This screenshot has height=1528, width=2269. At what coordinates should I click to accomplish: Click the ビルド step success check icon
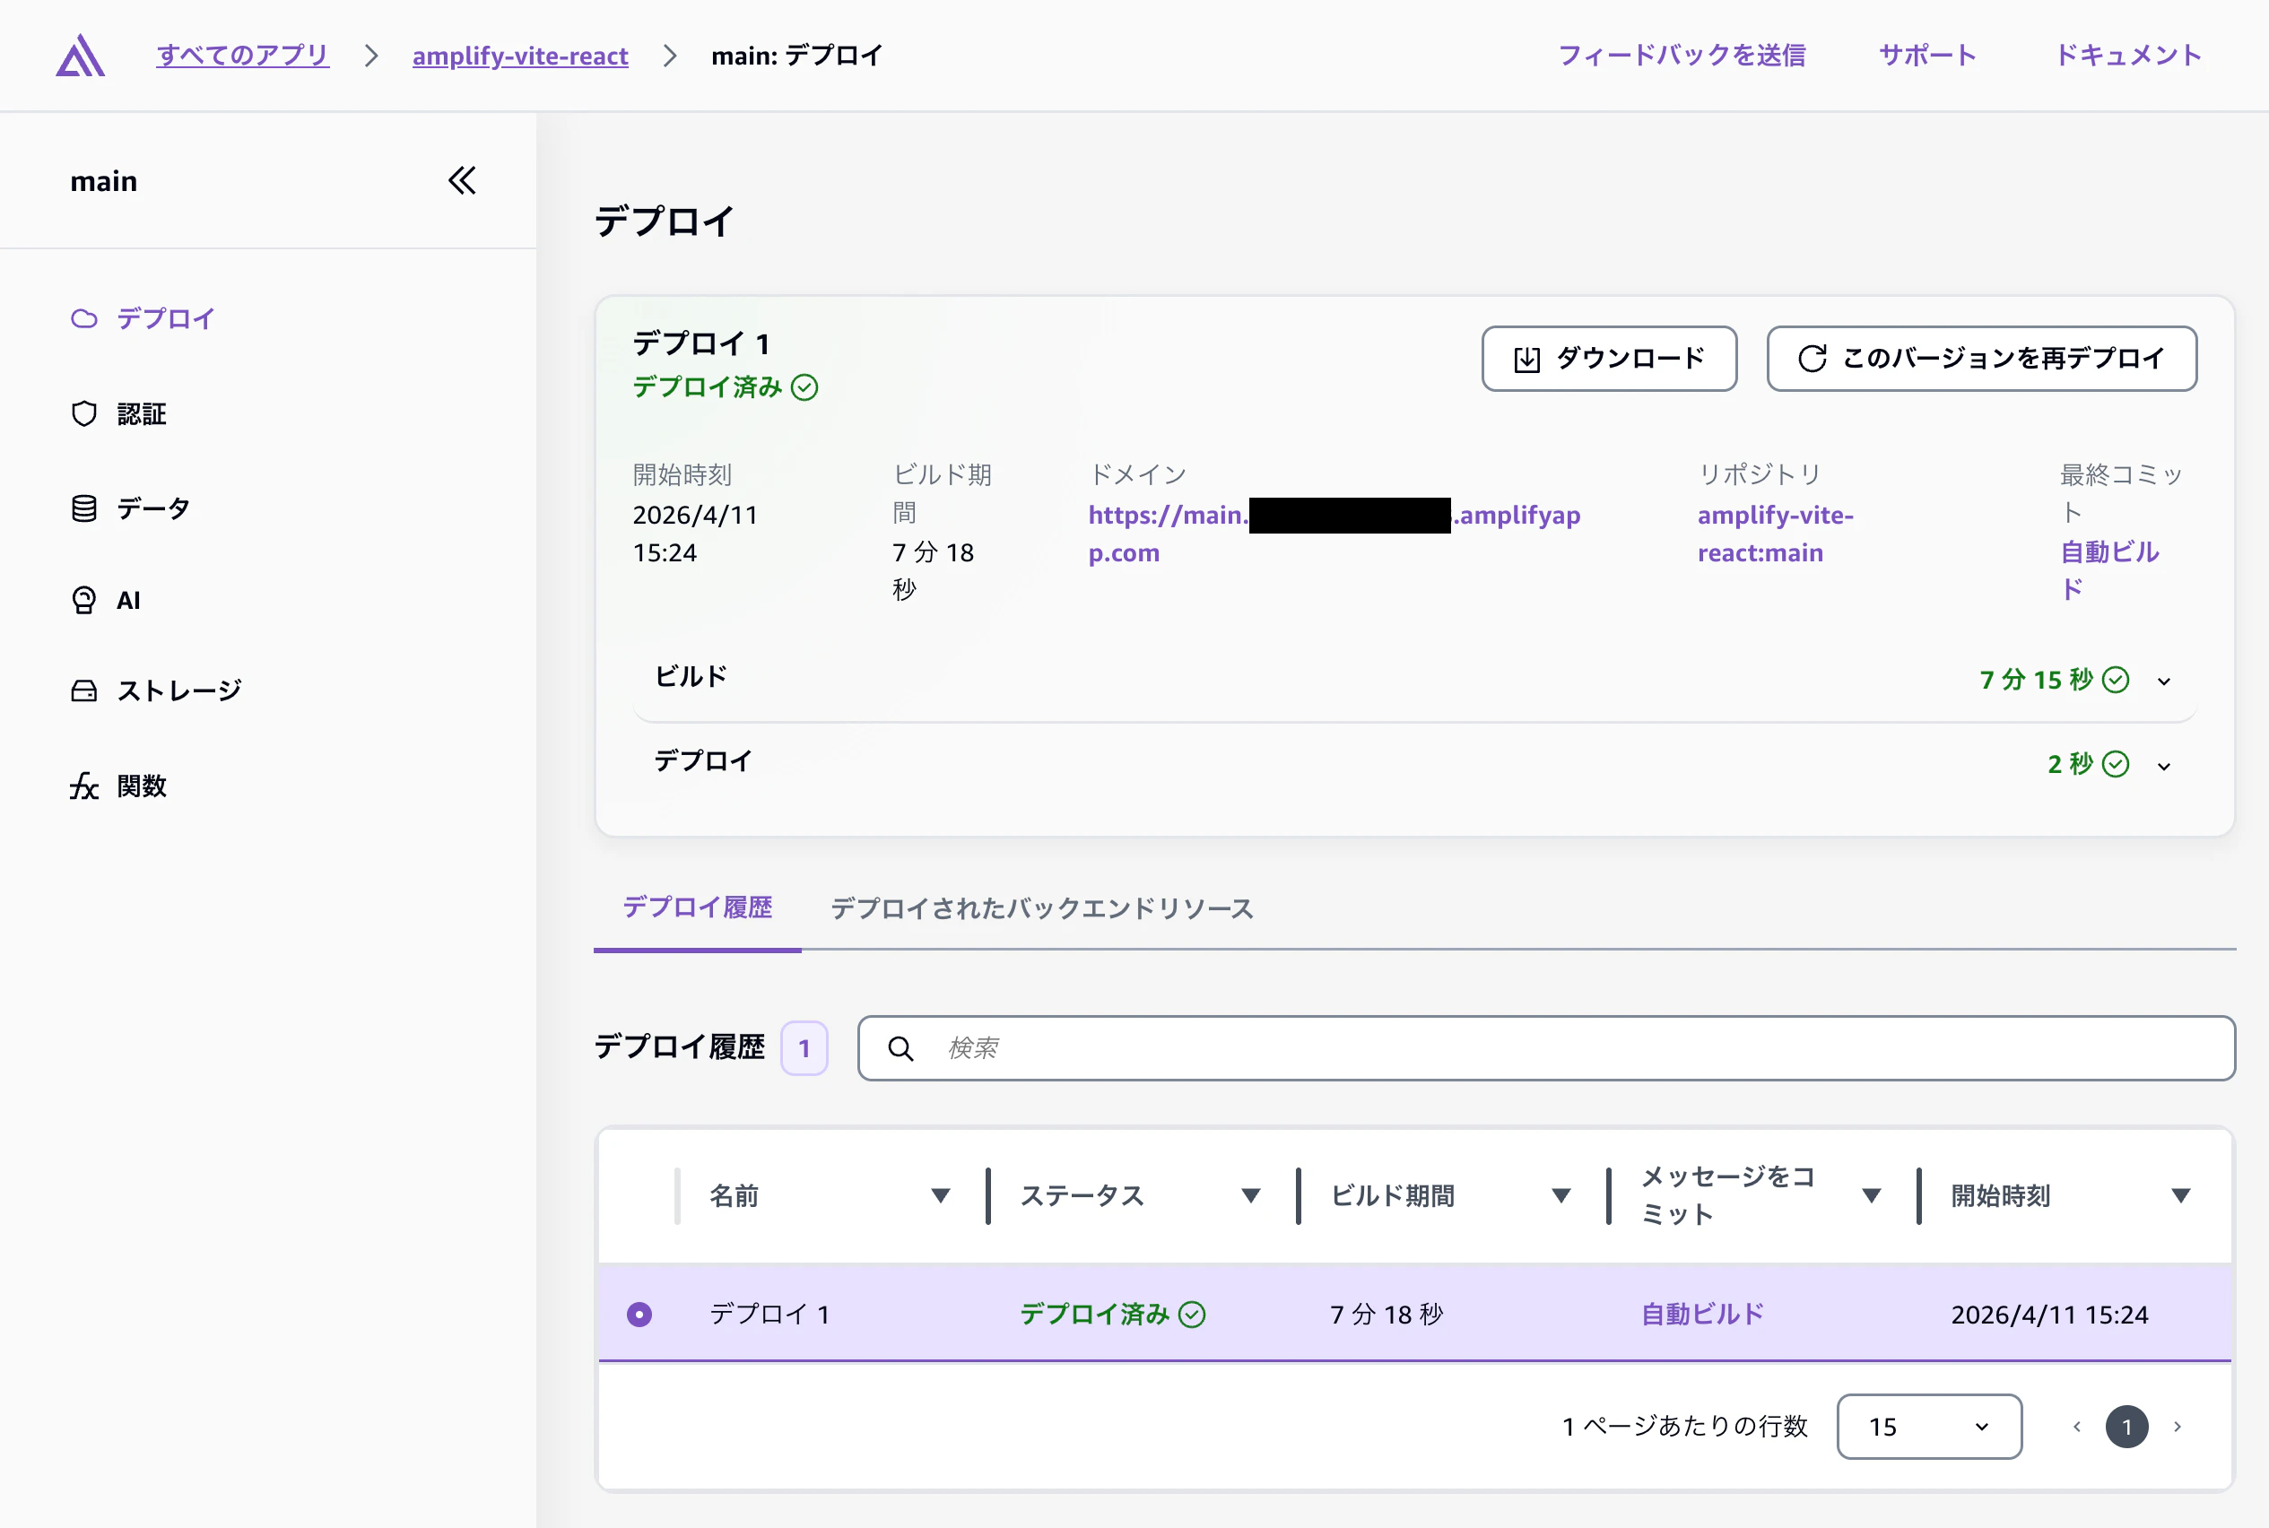[x=2115, y=679]
